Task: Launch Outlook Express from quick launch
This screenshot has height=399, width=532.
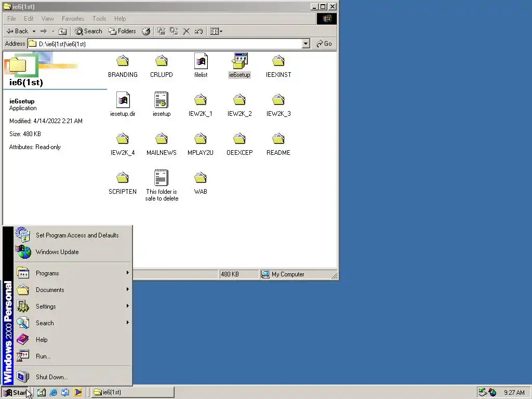Action: pos(65,393)
